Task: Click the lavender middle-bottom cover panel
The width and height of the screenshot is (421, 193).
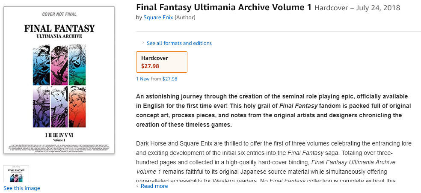Action: (59, 107)
